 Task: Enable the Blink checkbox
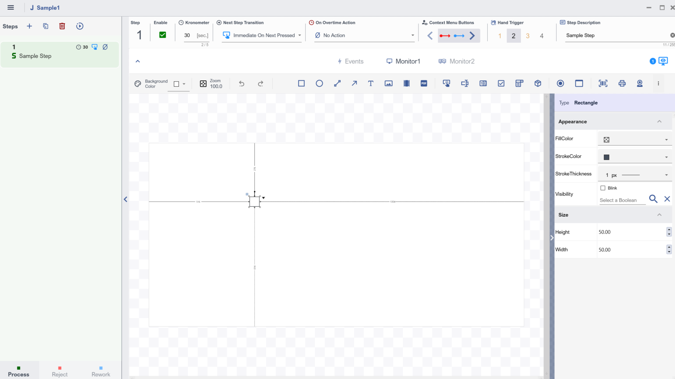coord(603,188)
